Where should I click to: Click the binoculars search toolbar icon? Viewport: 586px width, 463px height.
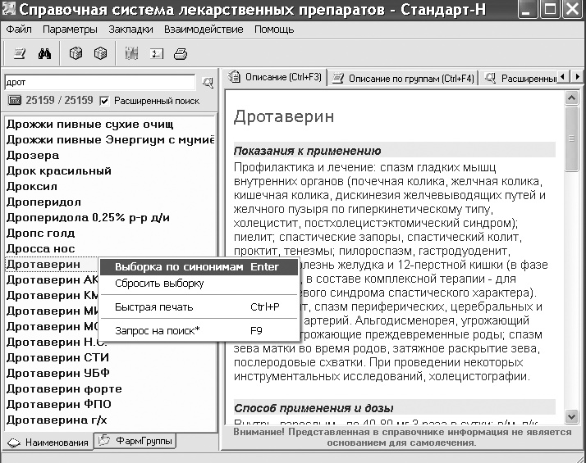pyautogui.click(x=45, y=54)
